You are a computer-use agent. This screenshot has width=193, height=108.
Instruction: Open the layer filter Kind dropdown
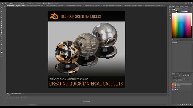click(x=175, y=76)
